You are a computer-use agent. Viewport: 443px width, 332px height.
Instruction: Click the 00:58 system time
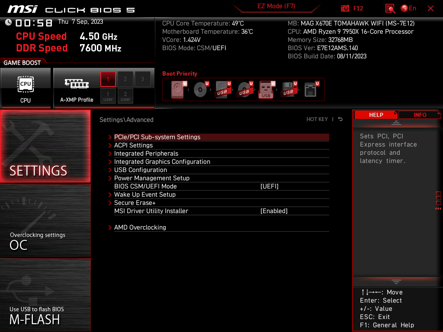(x=34, y=23)
